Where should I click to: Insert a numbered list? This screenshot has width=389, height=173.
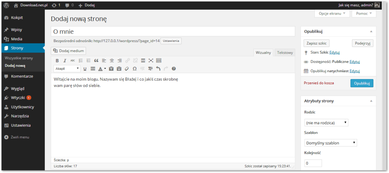pyautogui.click(x=88, y=60)
